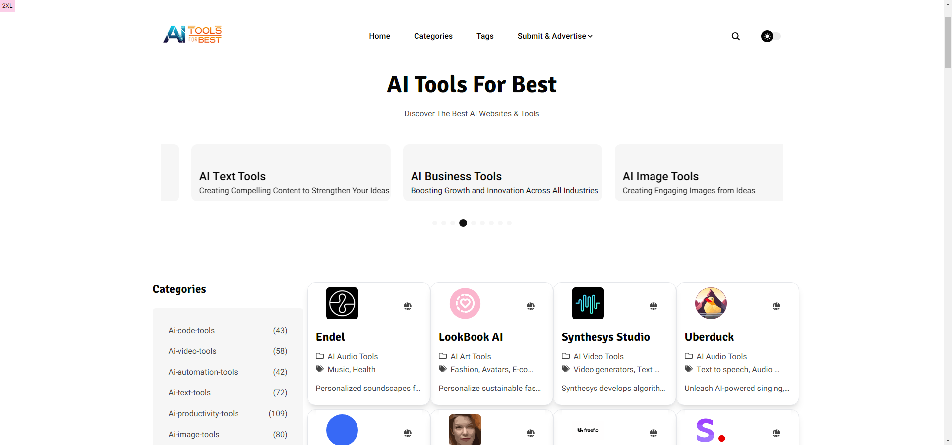The image size is (952, 445).
Task: Read Endel description 'Personalized soundscapes f...'
Action: pyautogui.click(x=368, y=389)
